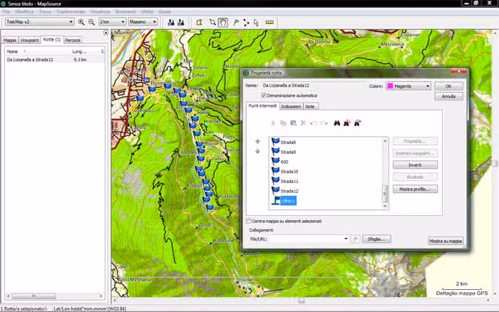Click the first binoculars find icon
The height and width of the screenshot is (312, 499).
(x=336, y=123)
